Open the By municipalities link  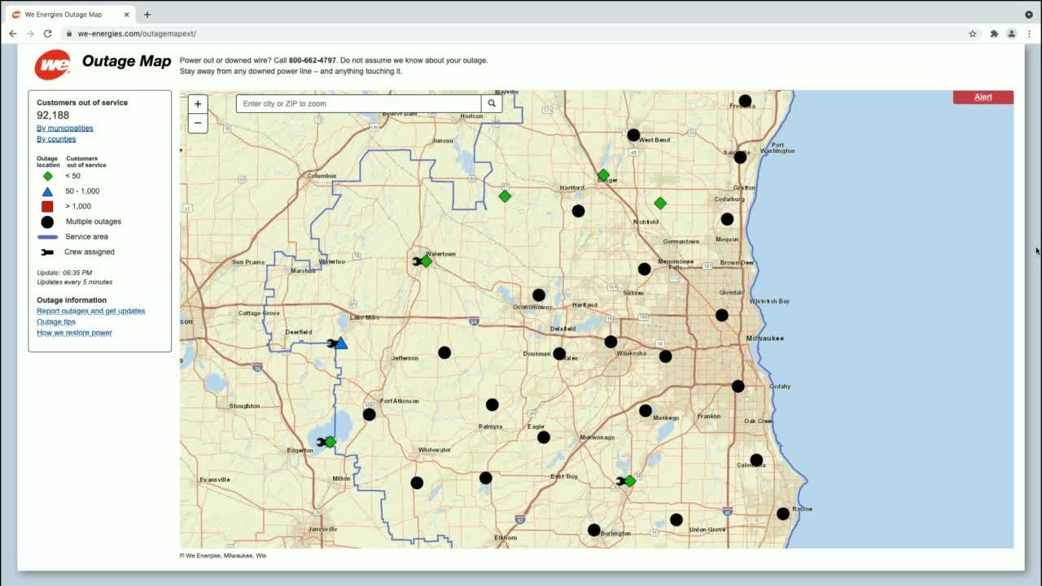65,129
